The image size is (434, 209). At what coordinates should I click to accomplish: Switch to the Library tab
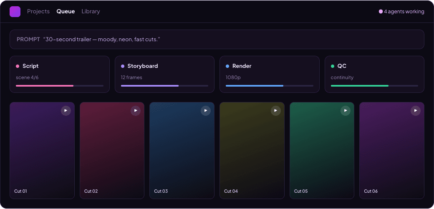(91, 12)
